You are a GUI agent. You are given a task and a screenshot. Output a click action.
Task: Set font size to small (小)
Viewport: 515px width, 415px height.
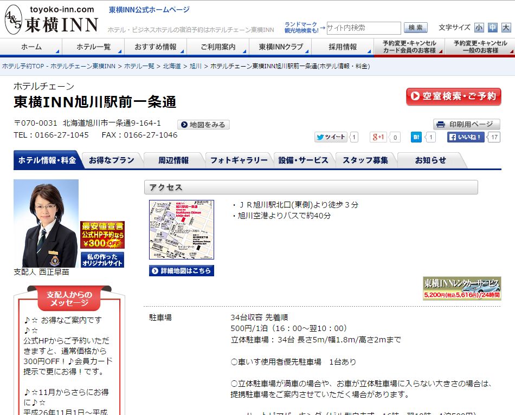479,28
